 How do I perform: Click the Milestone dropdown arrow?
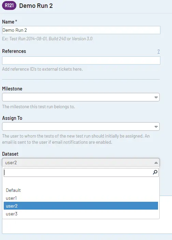tap(156, 97)
